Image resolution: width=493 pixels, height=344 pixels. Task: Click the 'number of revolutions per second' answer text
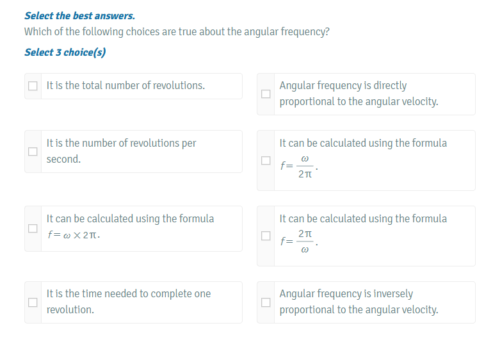(121, 151)
